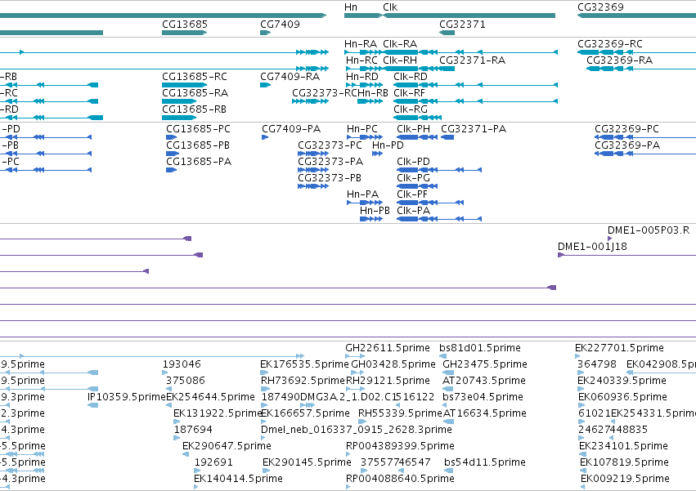
Task: Click EST GH23475.5prime
Action: tap(485, 364)
